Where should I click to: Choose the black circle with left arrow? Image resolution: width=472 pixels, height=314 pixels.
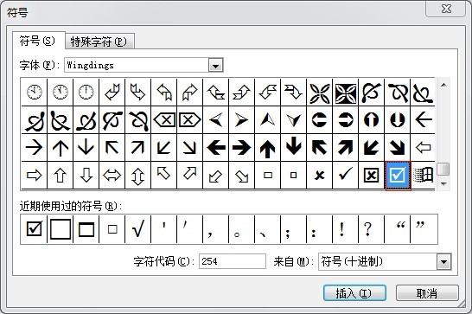[x=319, y=119]
